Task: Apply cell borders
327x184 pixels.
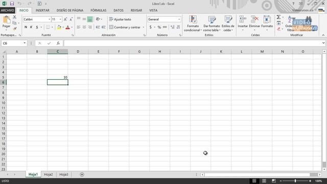Action: [48, 27]
